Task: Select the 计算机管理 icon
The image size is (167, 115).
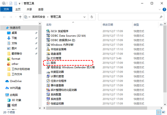Action: click(48, 76)
